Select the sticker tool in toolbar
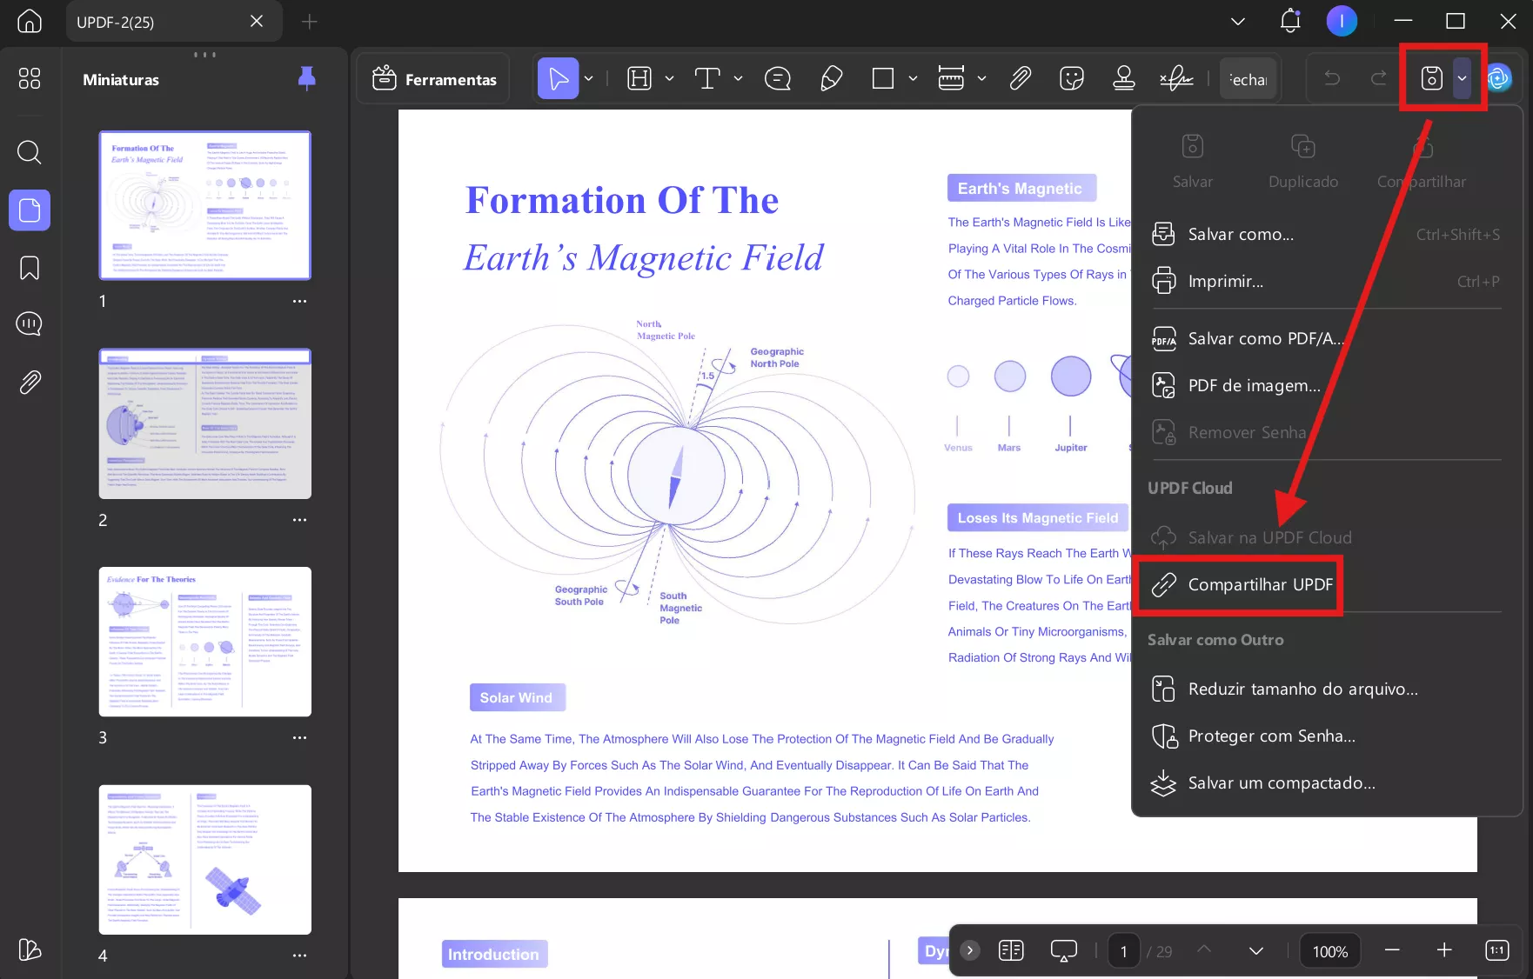Image resolution: width=1533 pixels, height=979 pixels. coord(1072,79)
